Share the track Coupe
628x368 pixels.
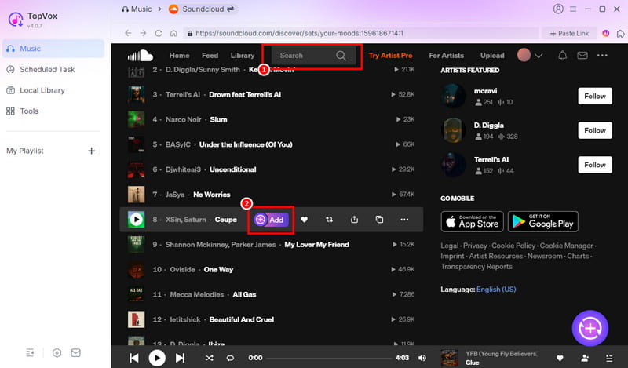pos(354,220)
